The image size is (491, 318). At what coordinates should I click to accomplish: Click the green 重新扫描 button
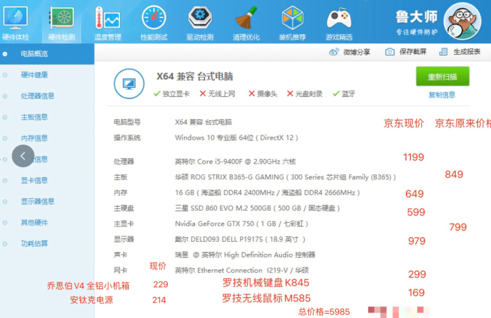point(442,76)
